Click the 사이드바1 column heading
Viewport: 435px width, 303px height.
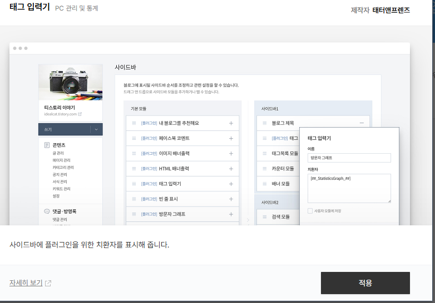coord(270,109)
